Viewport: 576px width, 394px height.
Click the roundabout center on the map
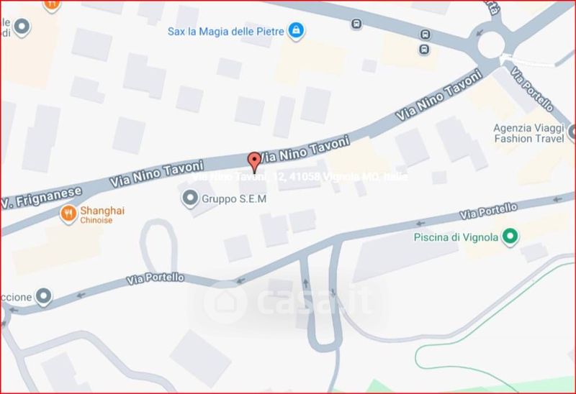(491, 45)
